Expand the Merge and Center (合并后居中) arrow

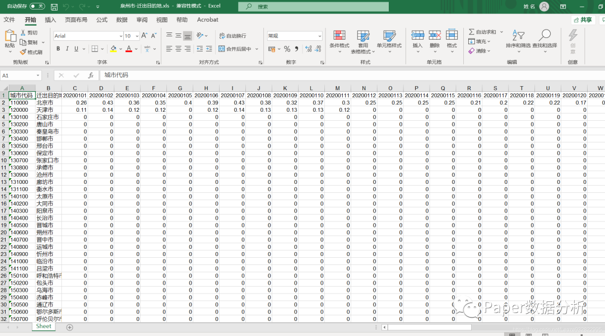click(257, 49)
